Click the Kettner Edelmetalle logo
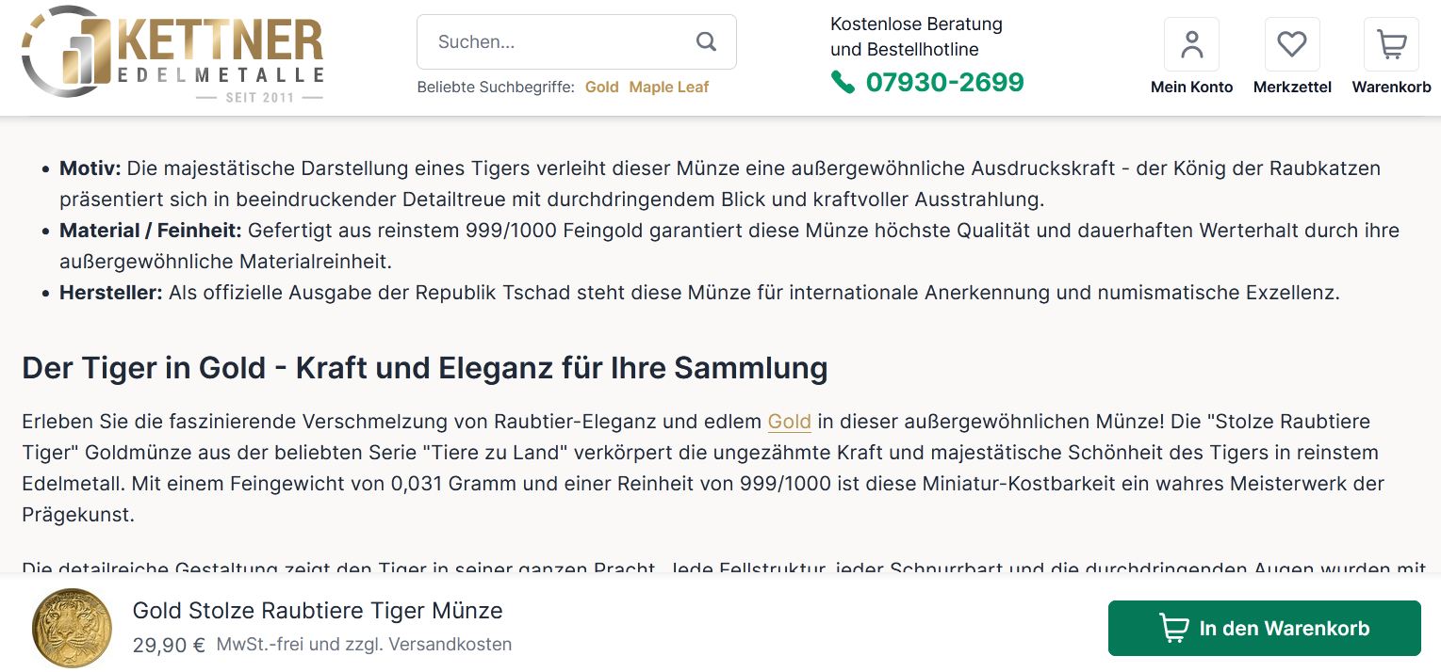 [x=172, y=54]
